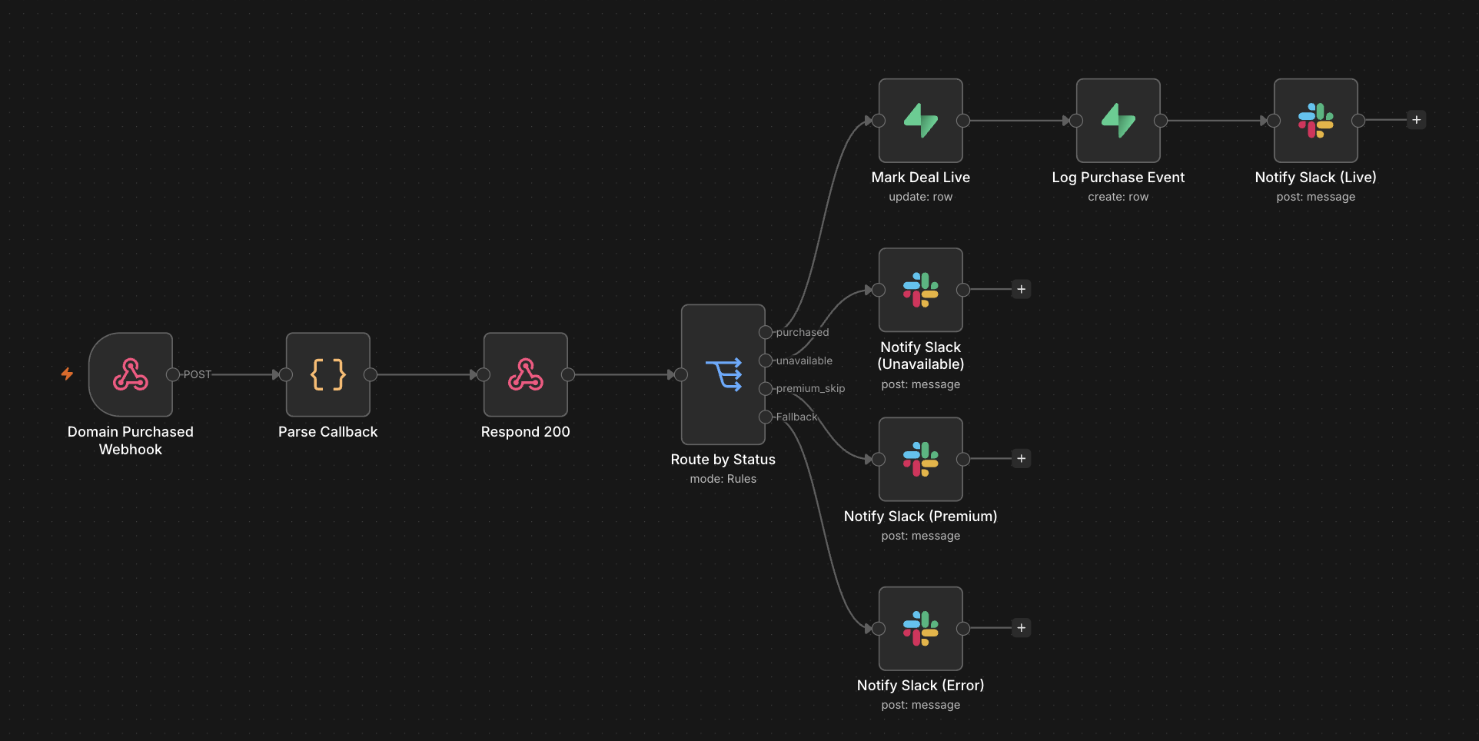
Task: Click the 'Notify Slack (Live)' label
Action: pyautogui.click(x=1316, y=178)
